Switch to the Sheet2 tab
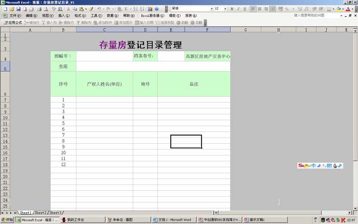 (41, 212)
